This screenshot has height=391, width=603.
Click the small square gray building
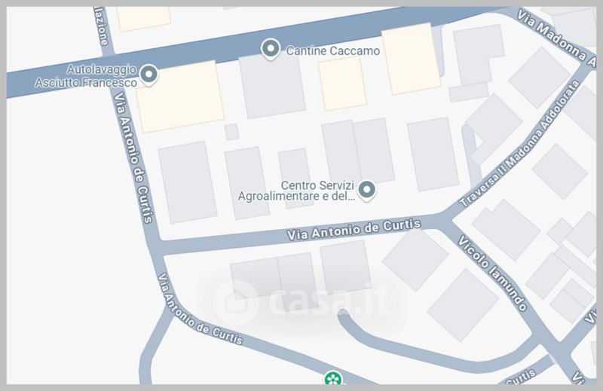click(232, 132)
